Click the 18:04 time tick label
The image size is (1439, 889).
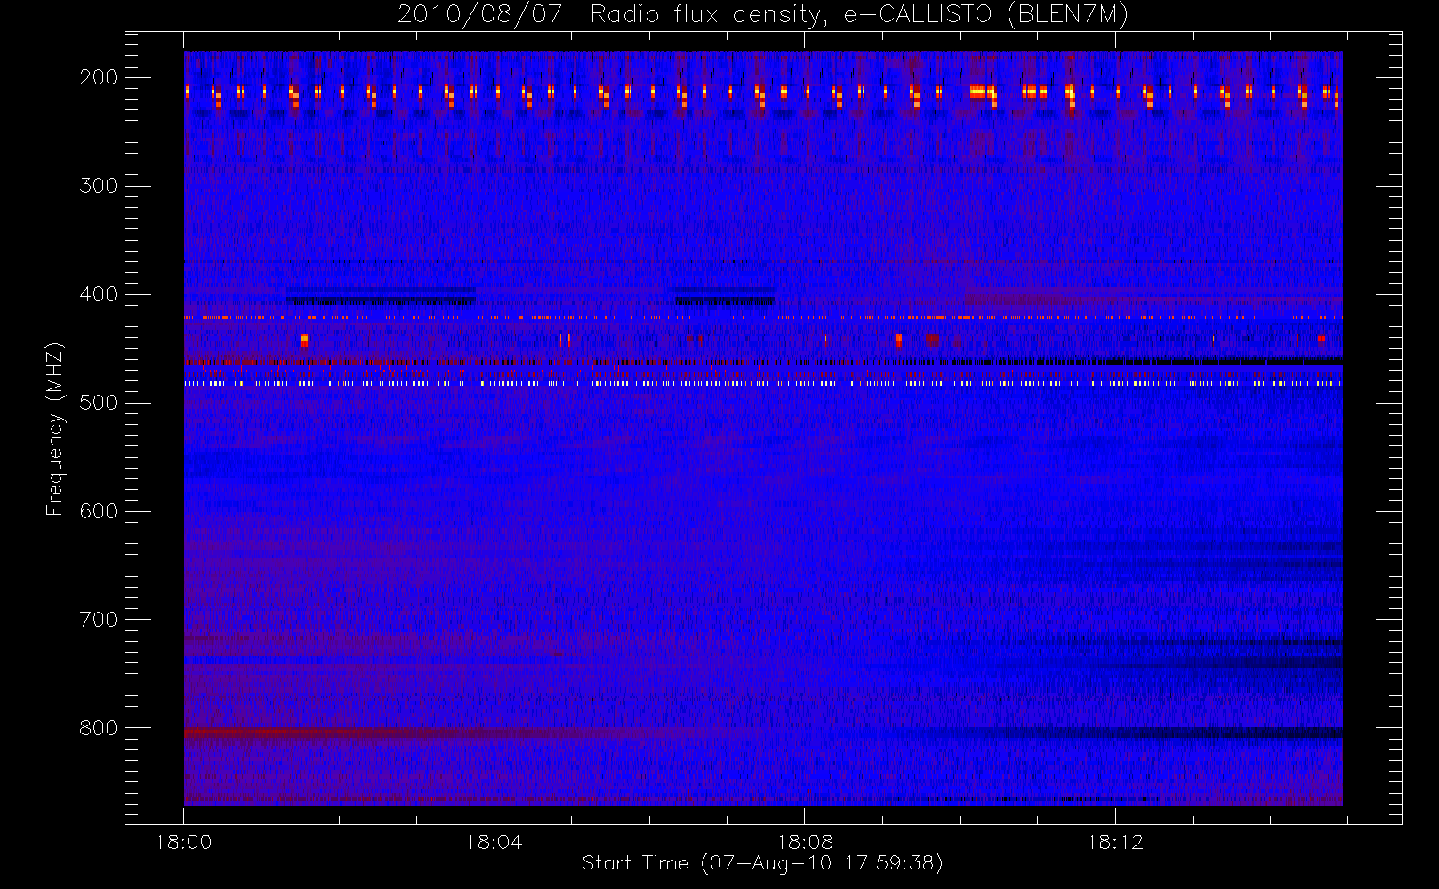pyautogui.click(x=494, y=842)
